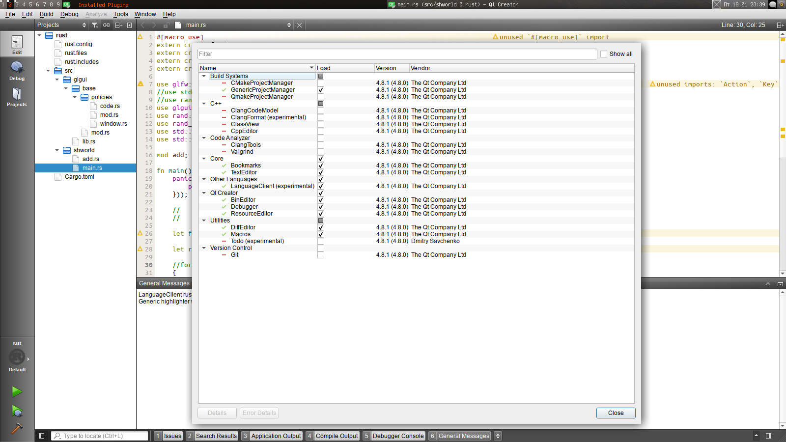
Task: Open the Compile Output tab
Action: pos(333,436)
